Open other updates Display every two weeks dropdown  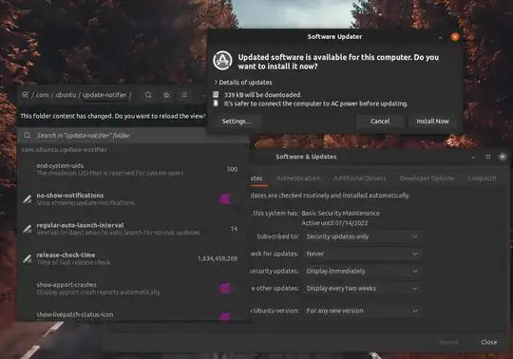click(362, 289)
